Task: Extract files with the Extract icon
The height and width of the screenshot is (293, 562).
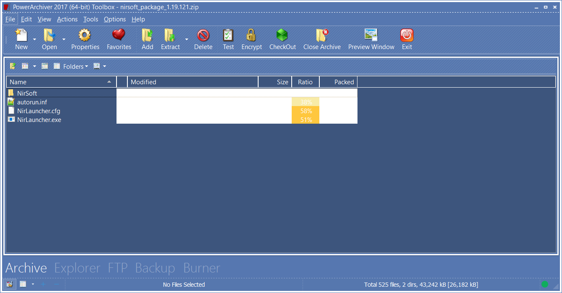Action: (170, 35)
